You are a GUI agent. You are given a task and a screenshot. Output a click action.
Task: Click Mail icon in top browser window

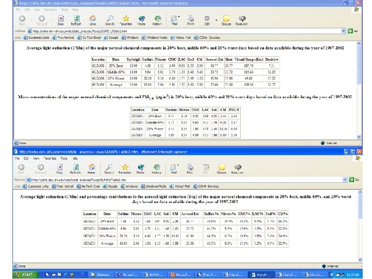[175, 20]
